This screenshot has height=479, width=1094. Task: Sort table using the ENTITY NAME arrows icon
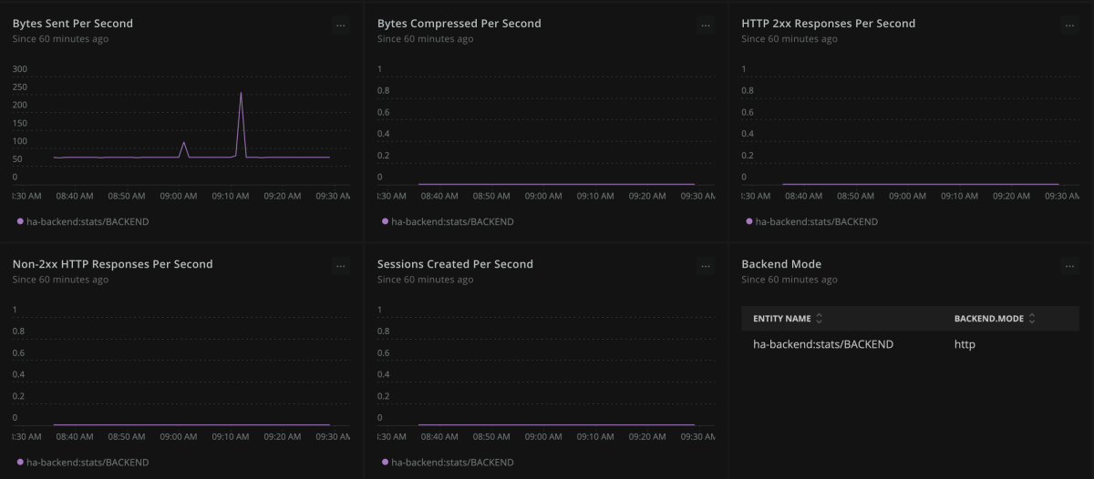pos(819,319)
